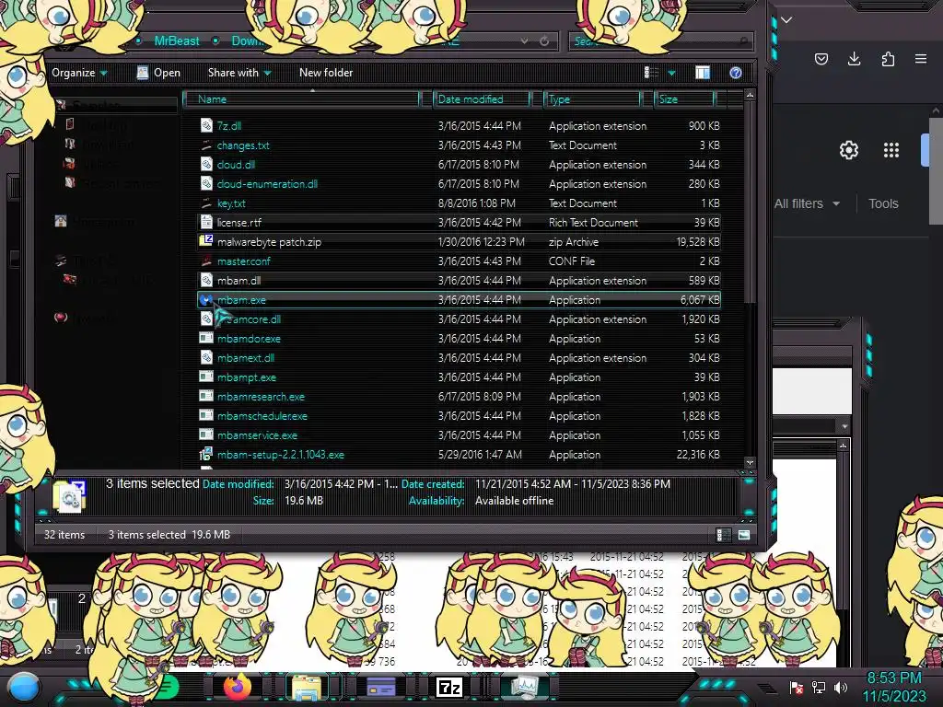Select the changes.txt file icon
The image size is (943, 707).
(x=206, y=145)
